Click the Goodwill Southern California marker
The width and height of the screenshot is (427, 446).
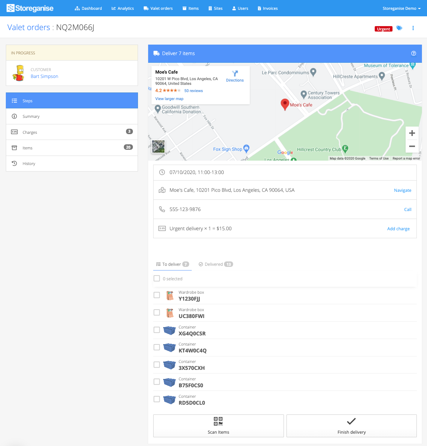(158, 108)
